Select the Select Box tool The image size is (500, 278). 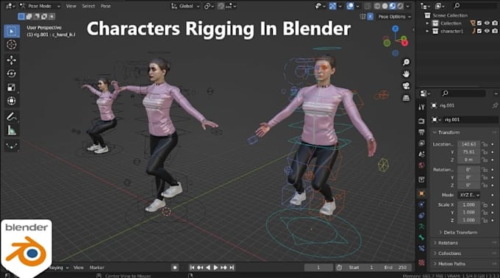[12, 31]
